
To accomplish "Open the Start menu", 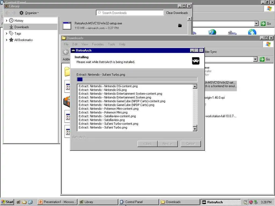I will (x=7, y=202).
